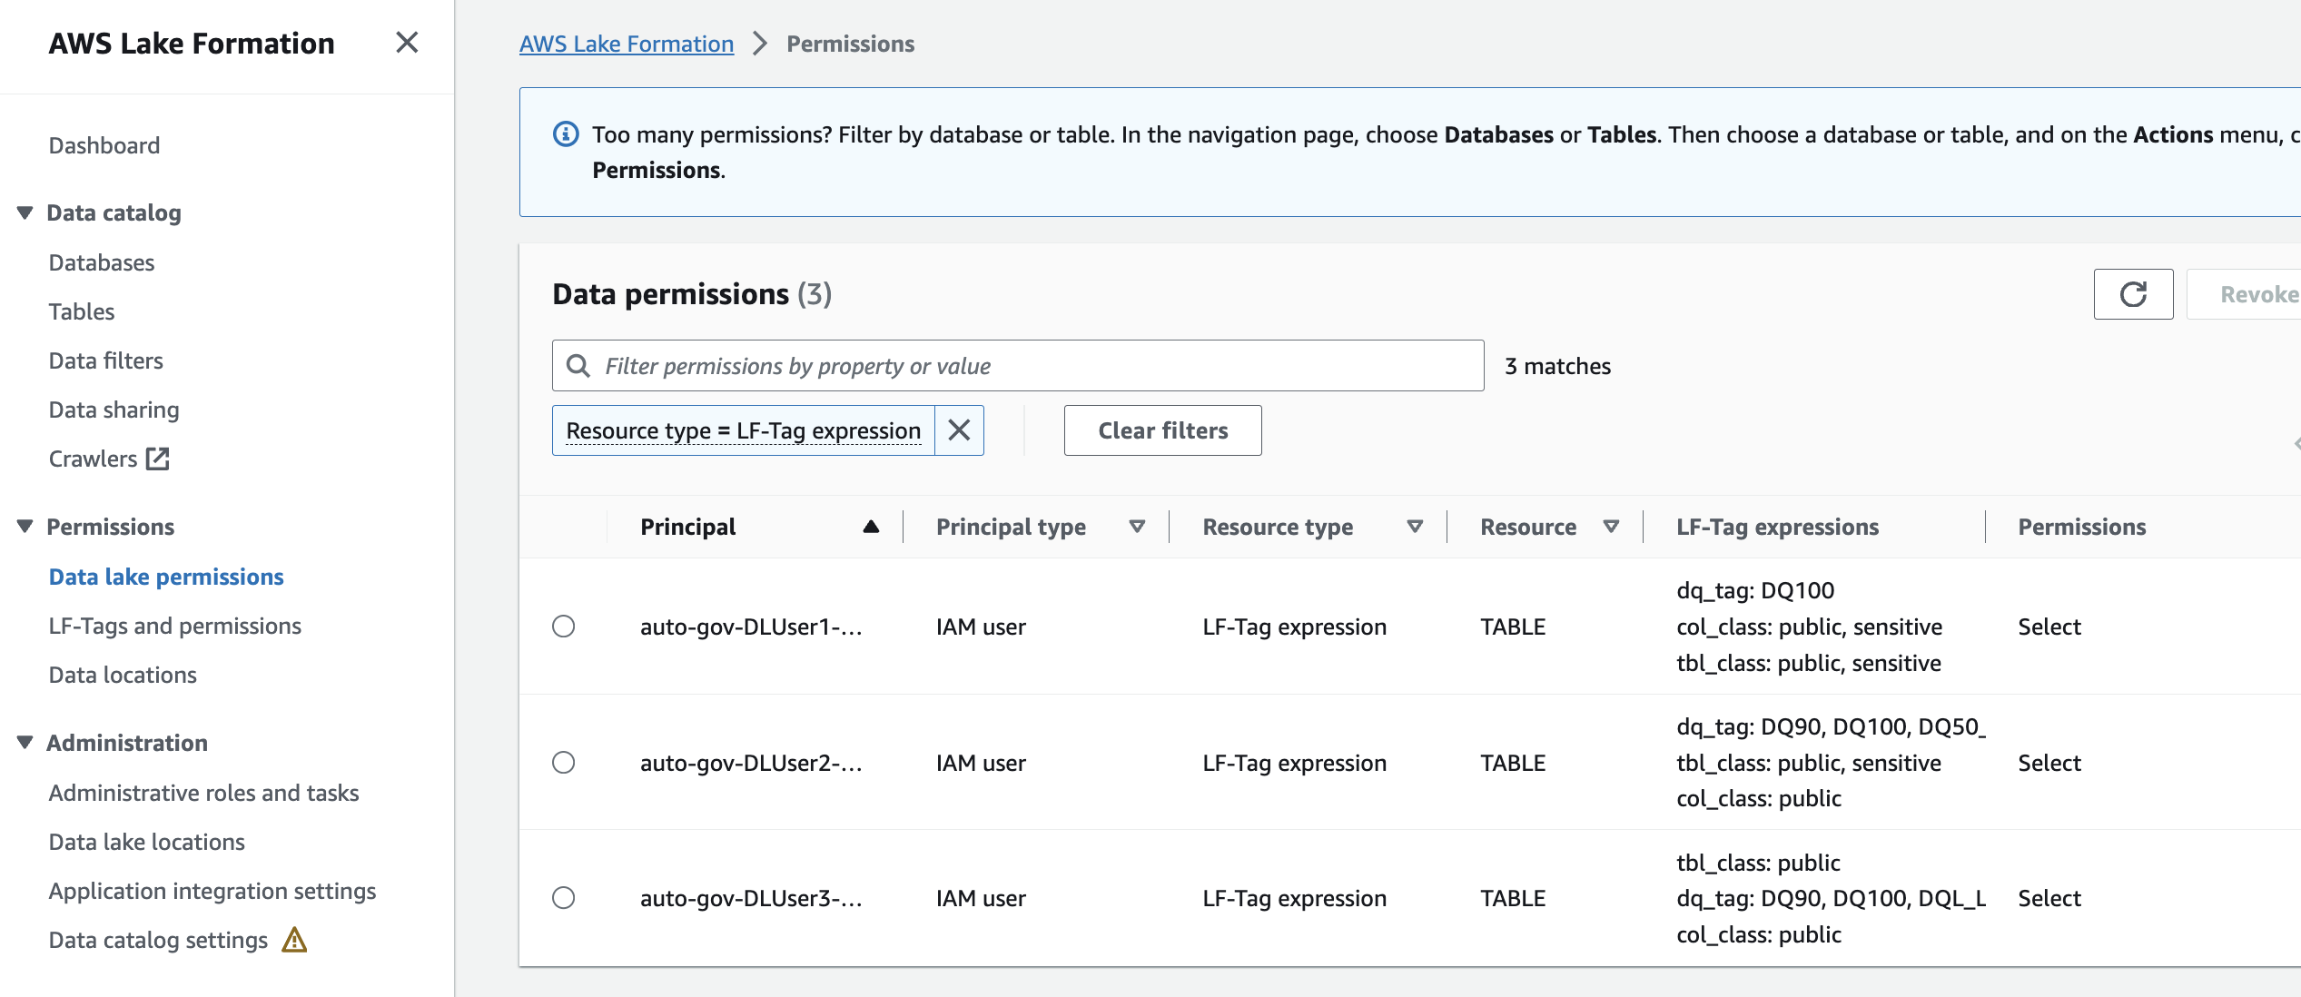
Task: Follow the AWS Lake Formation breadcrumb link
Action: point(626,44)
